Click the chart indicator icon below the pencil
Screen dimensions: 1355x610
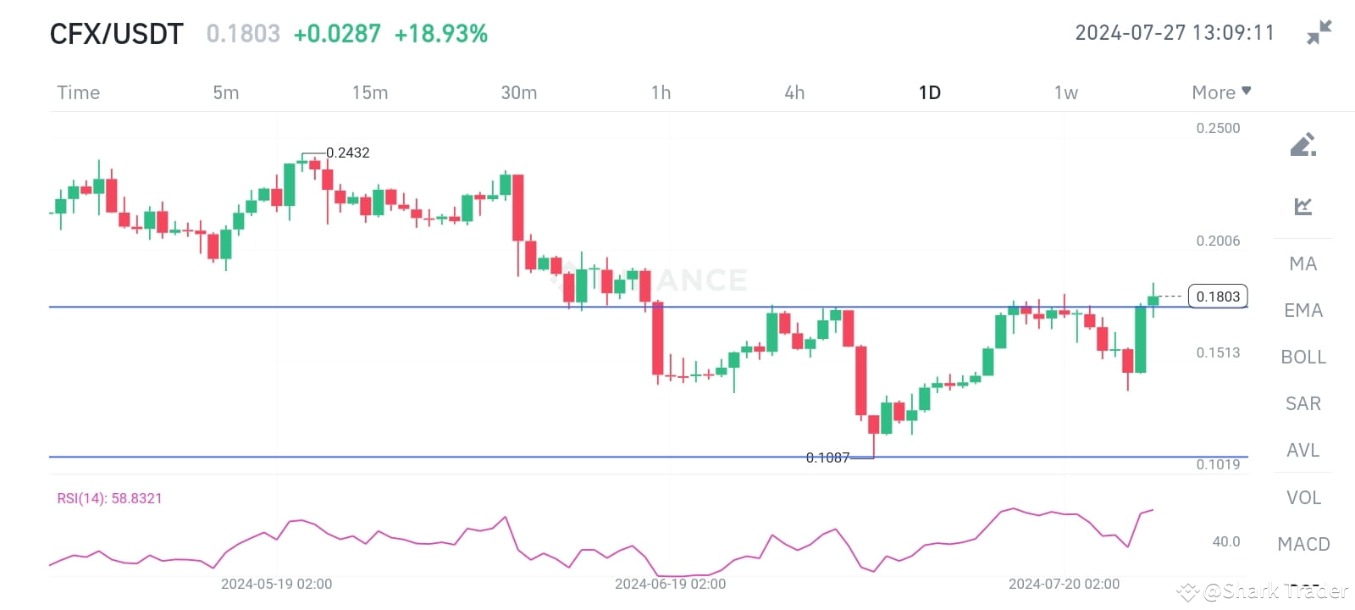tap(1302, 206)
